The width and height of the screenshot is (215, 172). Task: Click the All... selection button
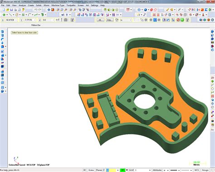[x=100, y=20]
